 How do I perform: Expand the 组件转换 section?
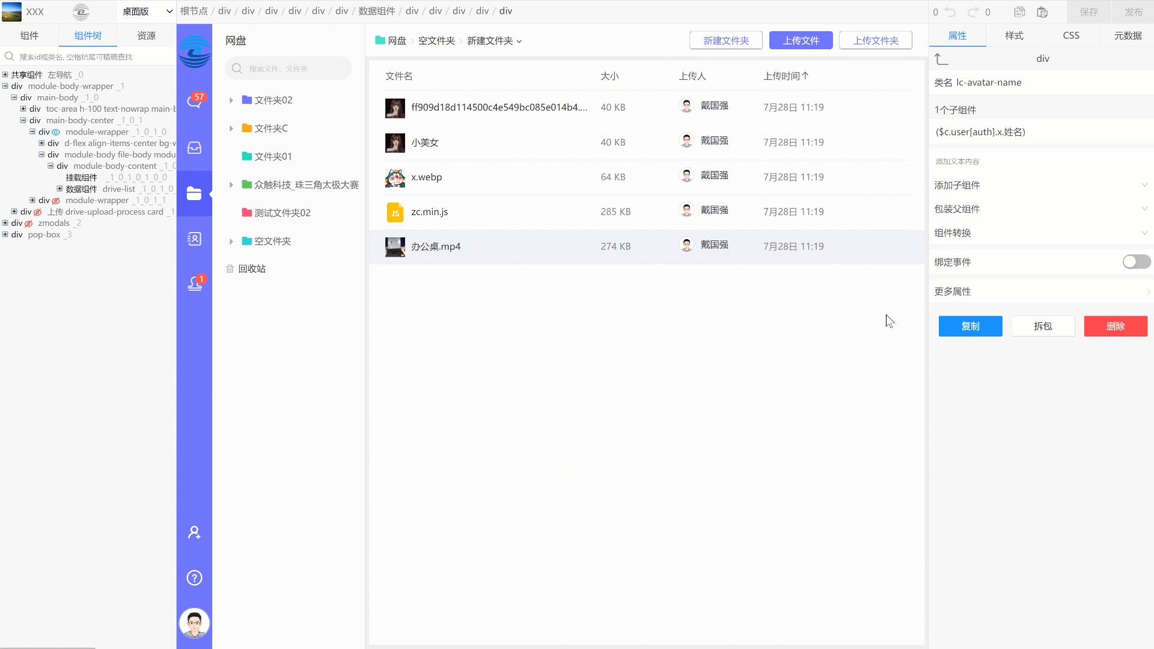1042,233
